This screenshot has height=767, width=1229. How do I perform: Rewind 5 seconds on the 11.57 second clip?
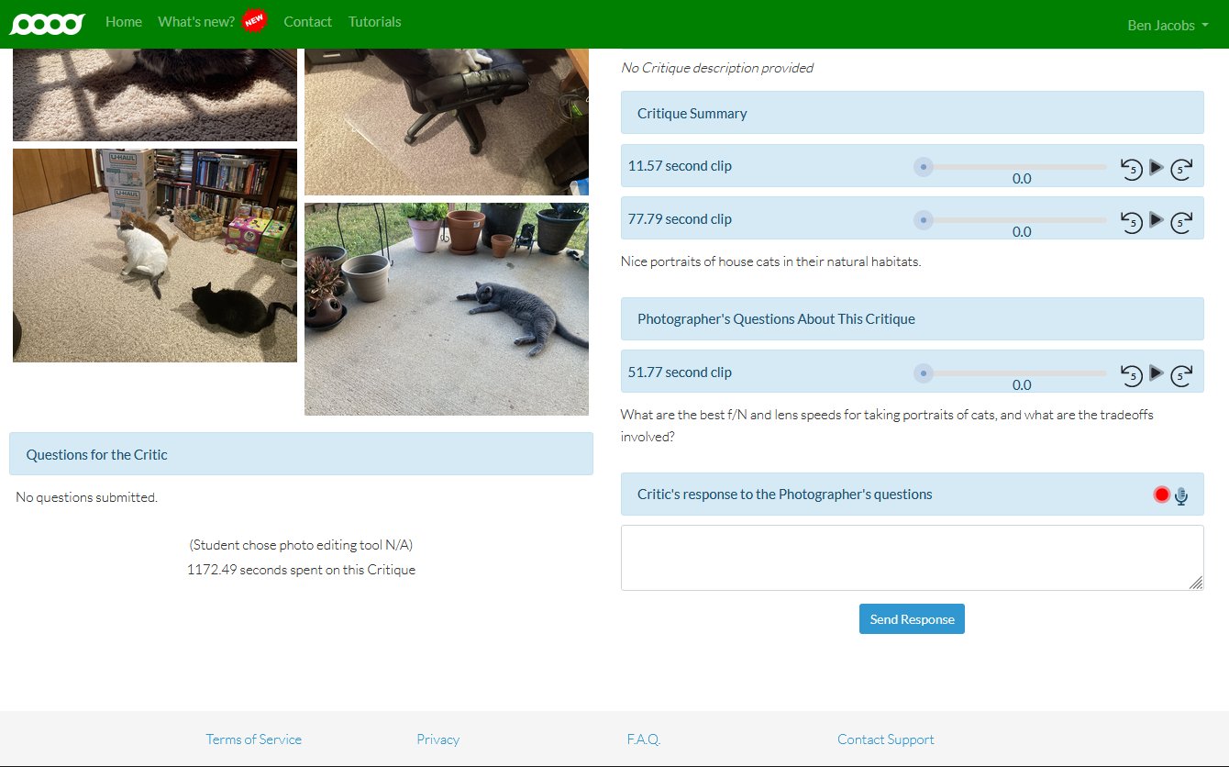(1132, 168)
